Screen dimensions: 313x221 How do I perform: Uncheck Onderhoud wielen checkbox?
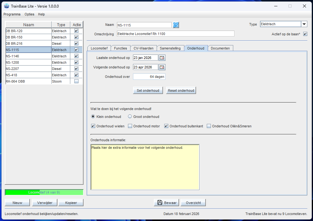pos(93,126)
